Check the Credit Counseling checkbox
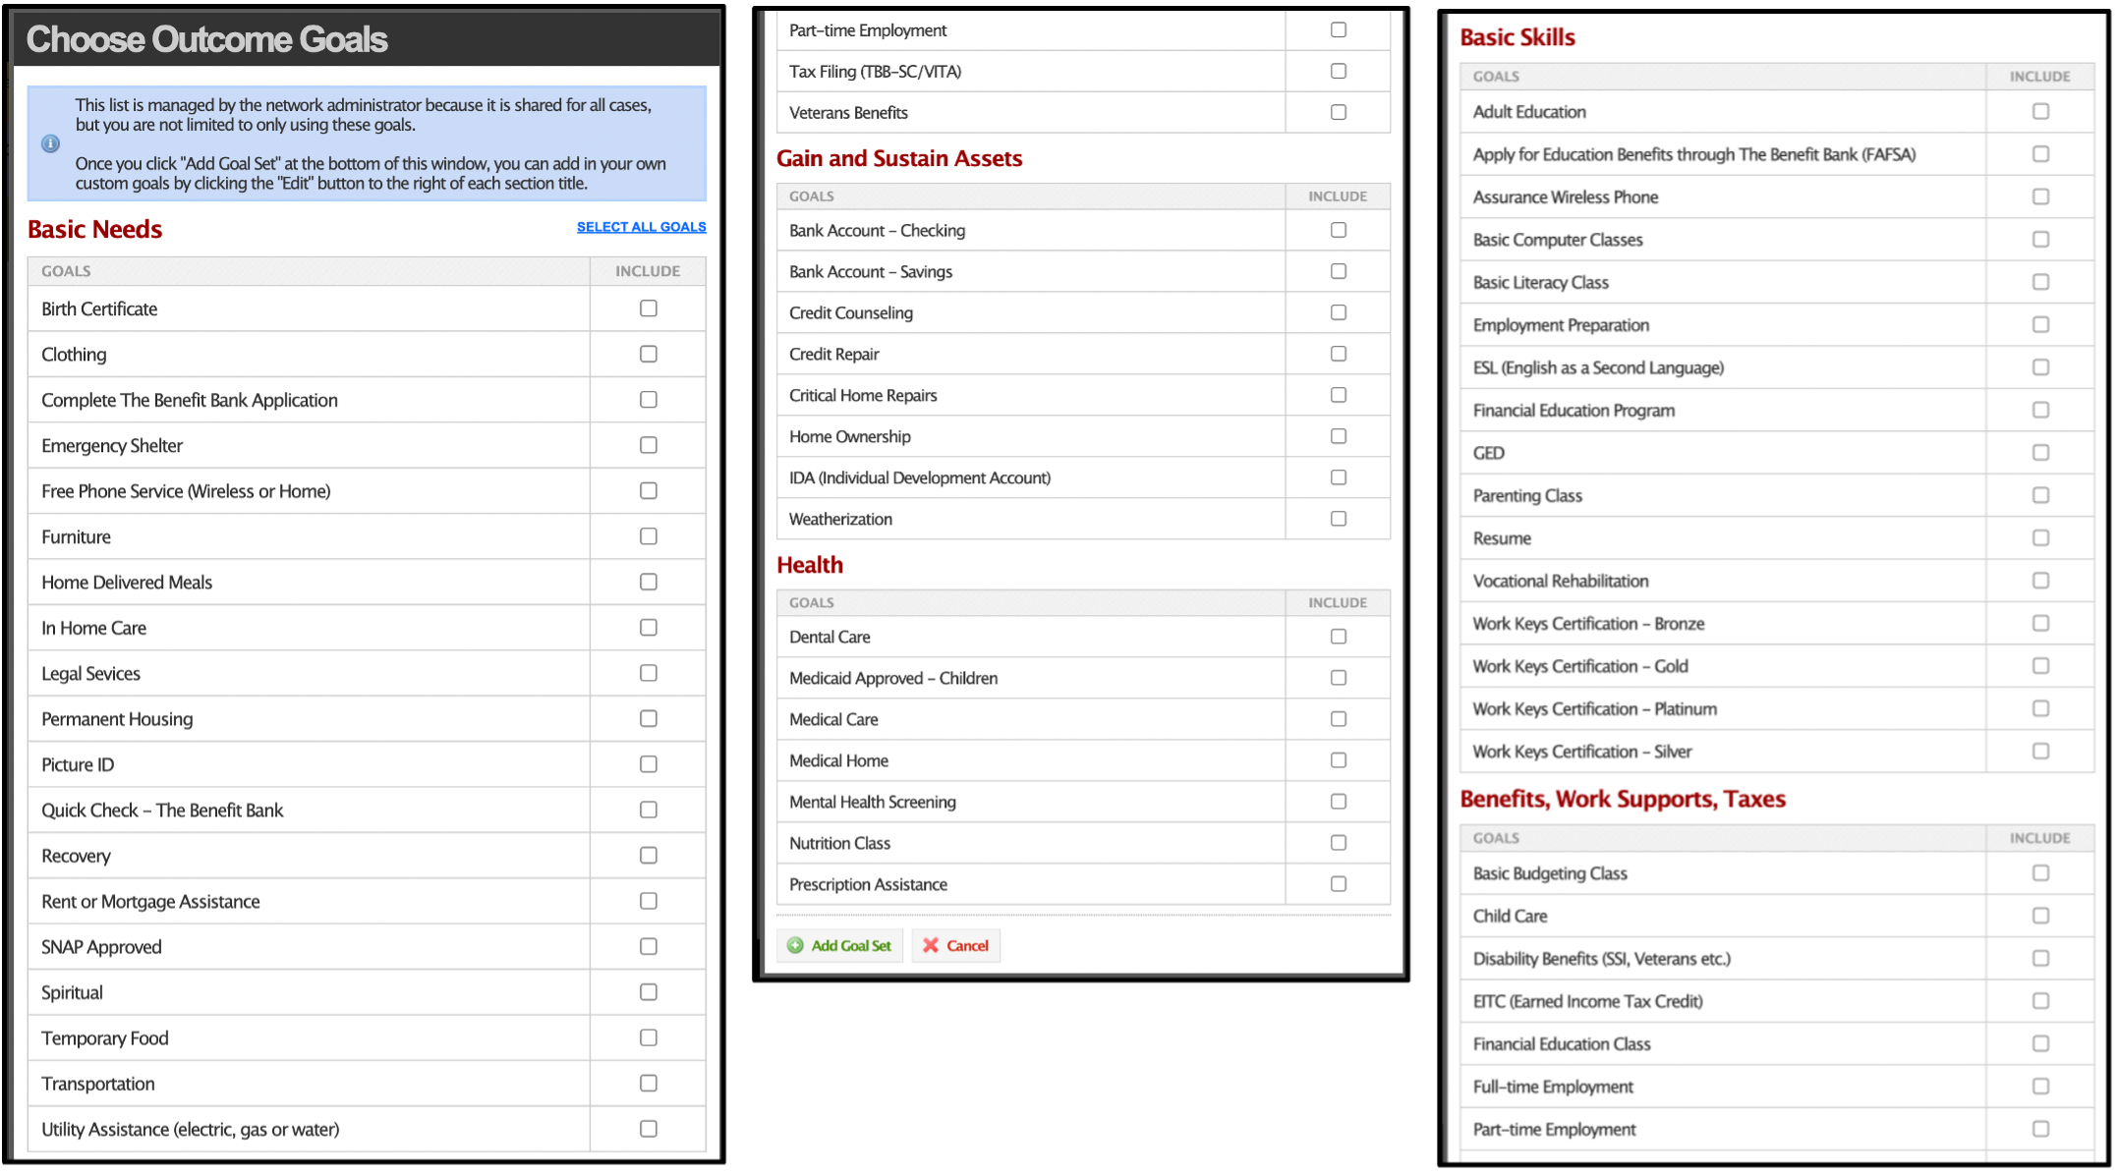Screen dimensions: 2117x1175 (1338, 311)
